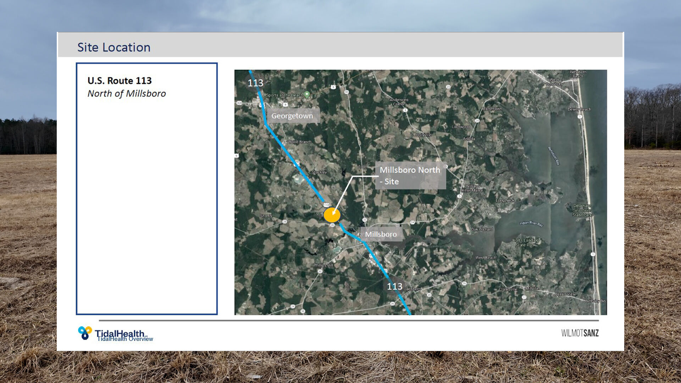Click the North of Millsboro subtitle
This screenshot has width=681, height=383.
pos(127,94)
